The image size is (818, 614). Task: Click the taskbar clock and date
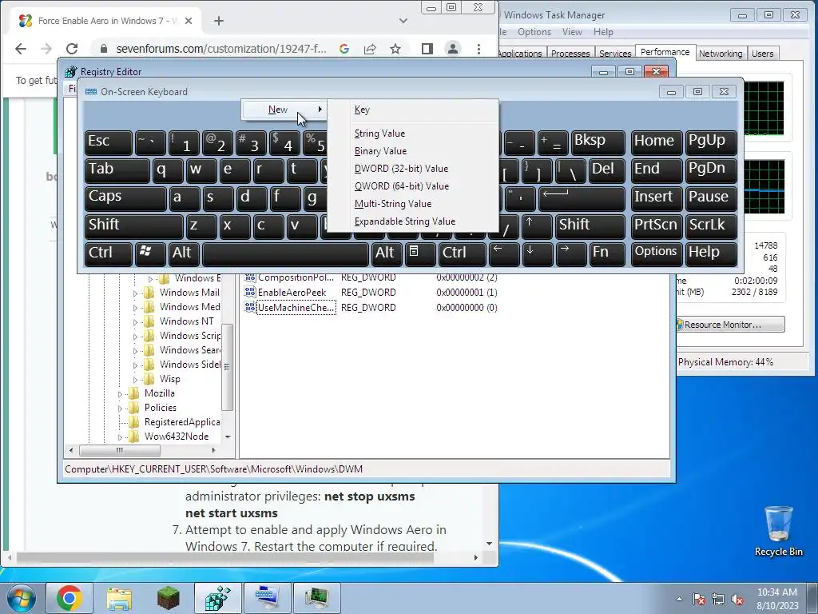pyautogui.click(x=776, y=599)
